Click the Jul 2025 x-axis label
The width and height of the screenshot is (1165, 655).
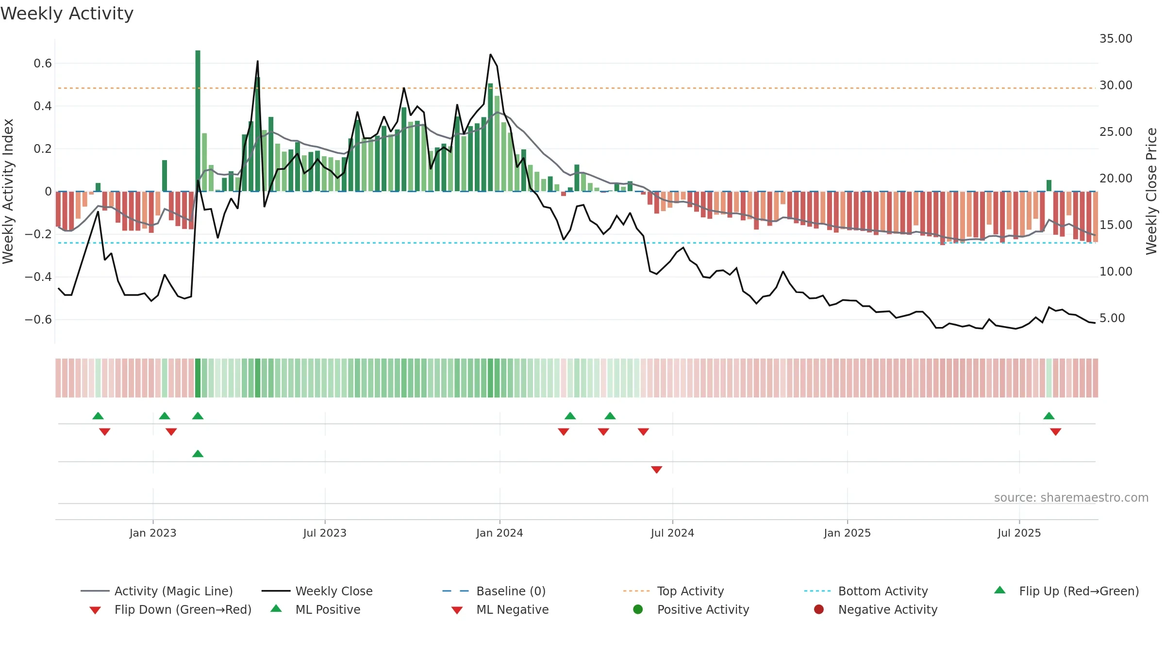tap(1019, 533)
